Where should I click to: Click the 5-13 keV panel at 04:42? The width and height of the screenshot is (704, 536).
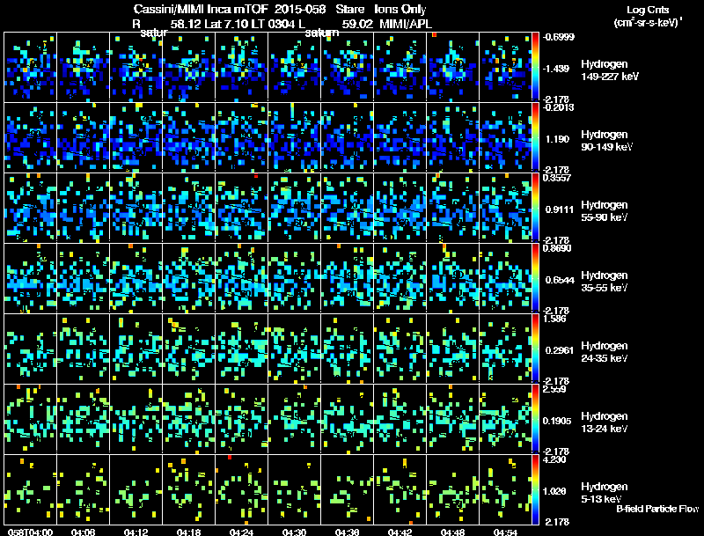[x=400, y=489]
